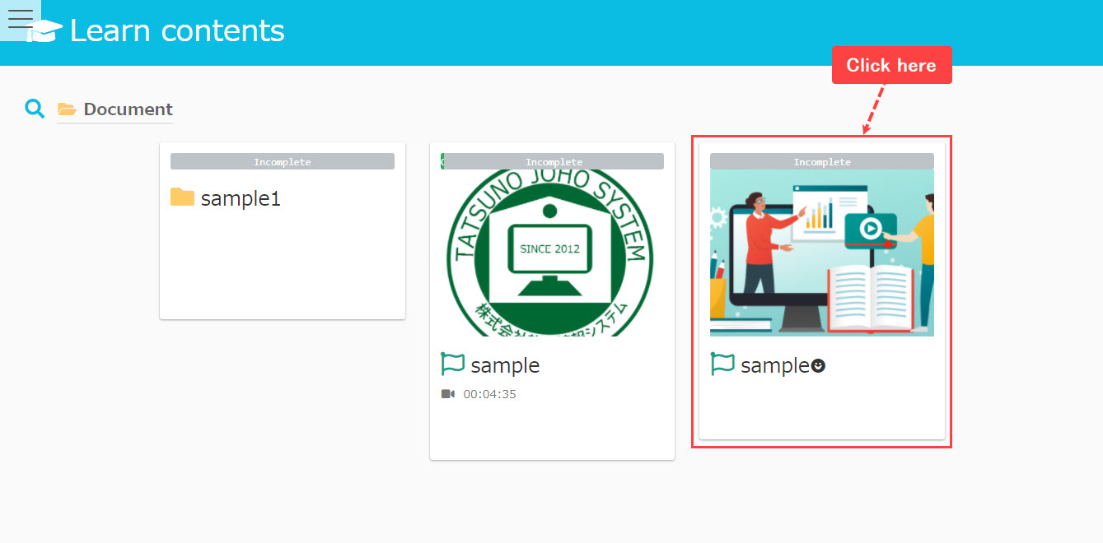1103x543 pixels.
Task: Click the green flag icon on the middle card
Action: click(453, 364)
